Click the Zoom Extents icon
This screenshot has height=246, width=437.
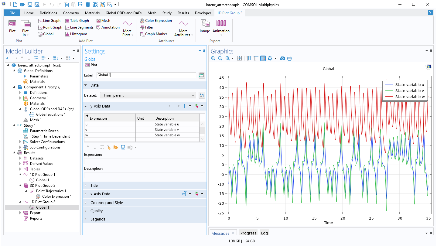tap(239, 58)
